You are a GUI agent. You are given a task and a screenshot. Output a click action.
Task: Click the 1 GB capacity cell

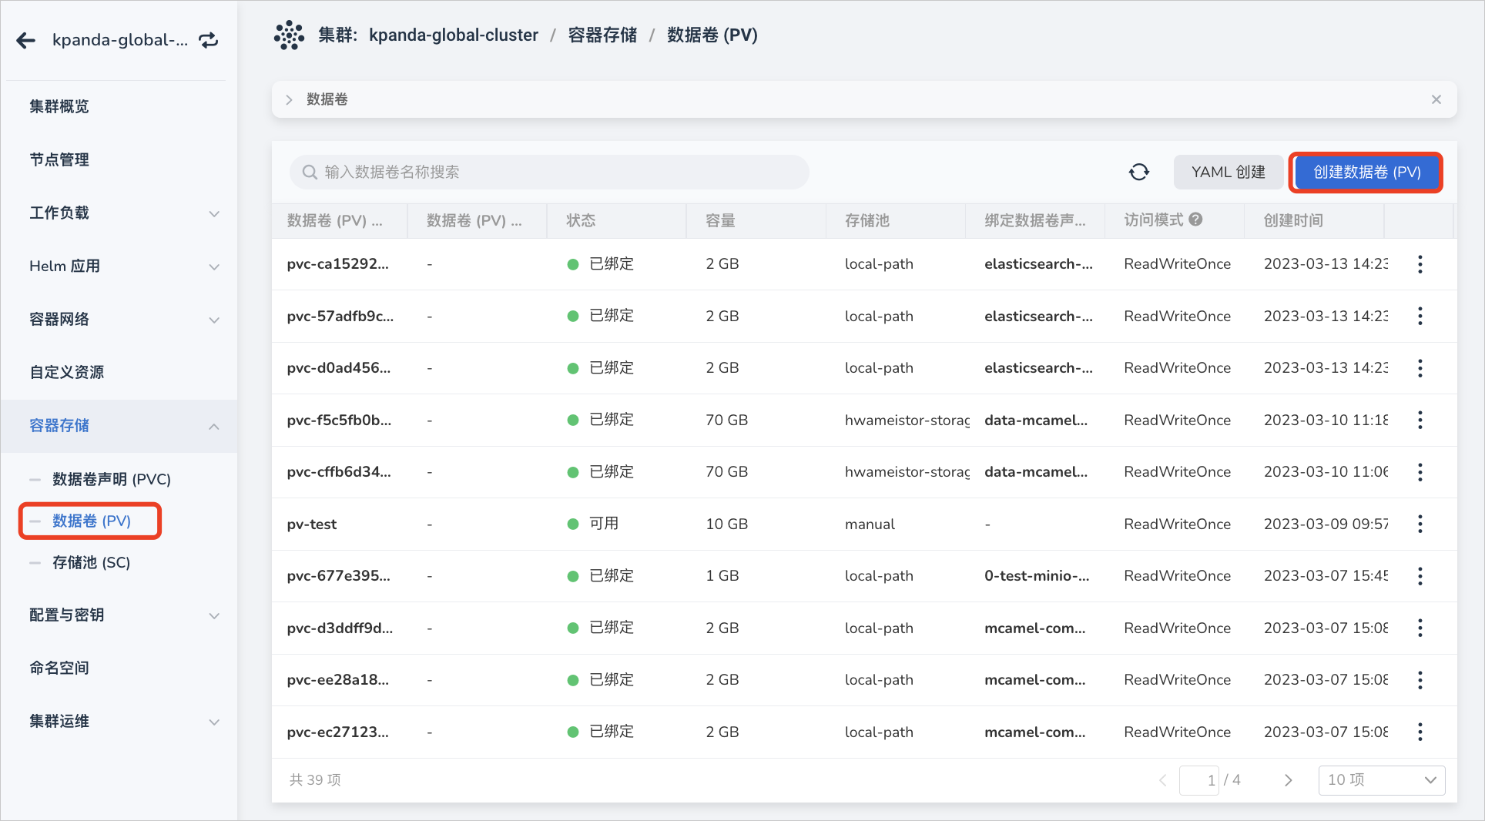point(722,576)
